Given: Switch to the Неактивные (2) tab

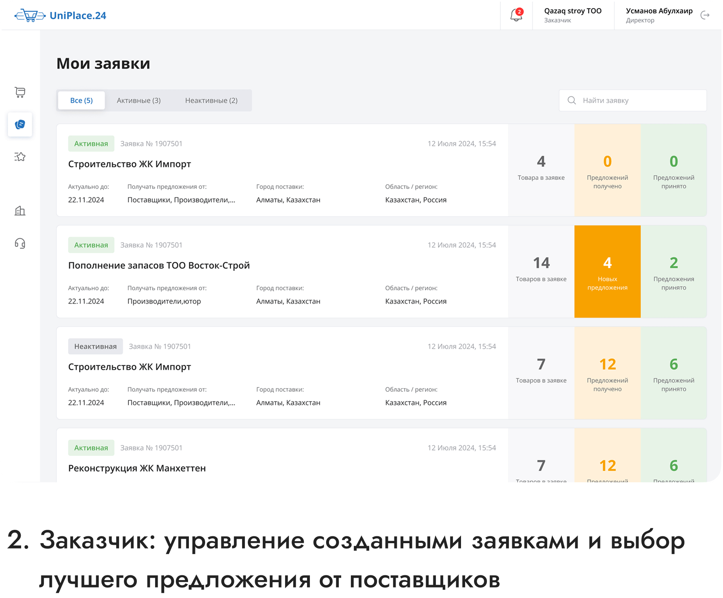Looking at the screenshot, I should click(211, 100).
